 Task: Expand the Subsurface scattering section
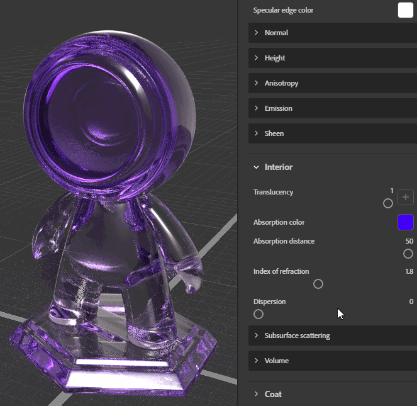point(333,336)
